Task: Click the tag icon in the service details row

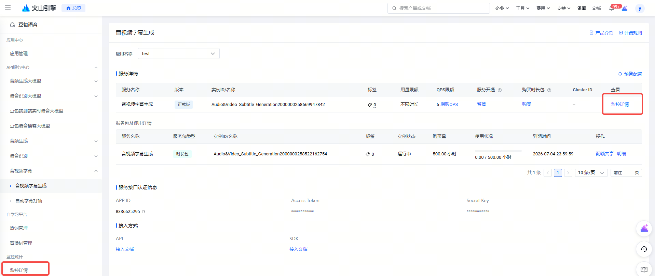Action: [370, 105]
